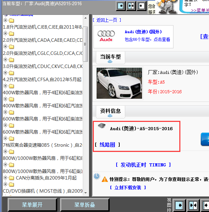
Task: Expand the 4.2升汽油发动机 CFSA tree node
Action: (5, 73)
